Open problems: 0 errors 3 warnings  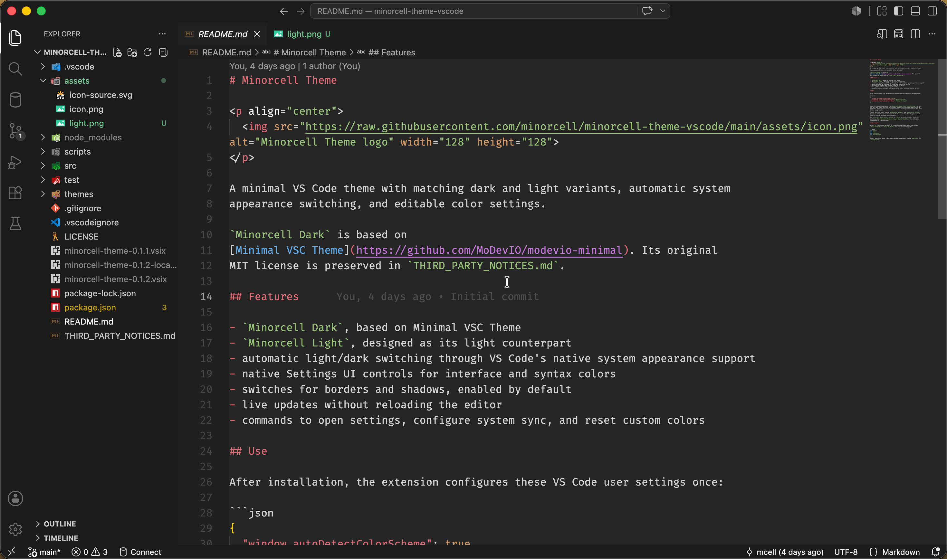pyautogui.click(x=90, y=552)
